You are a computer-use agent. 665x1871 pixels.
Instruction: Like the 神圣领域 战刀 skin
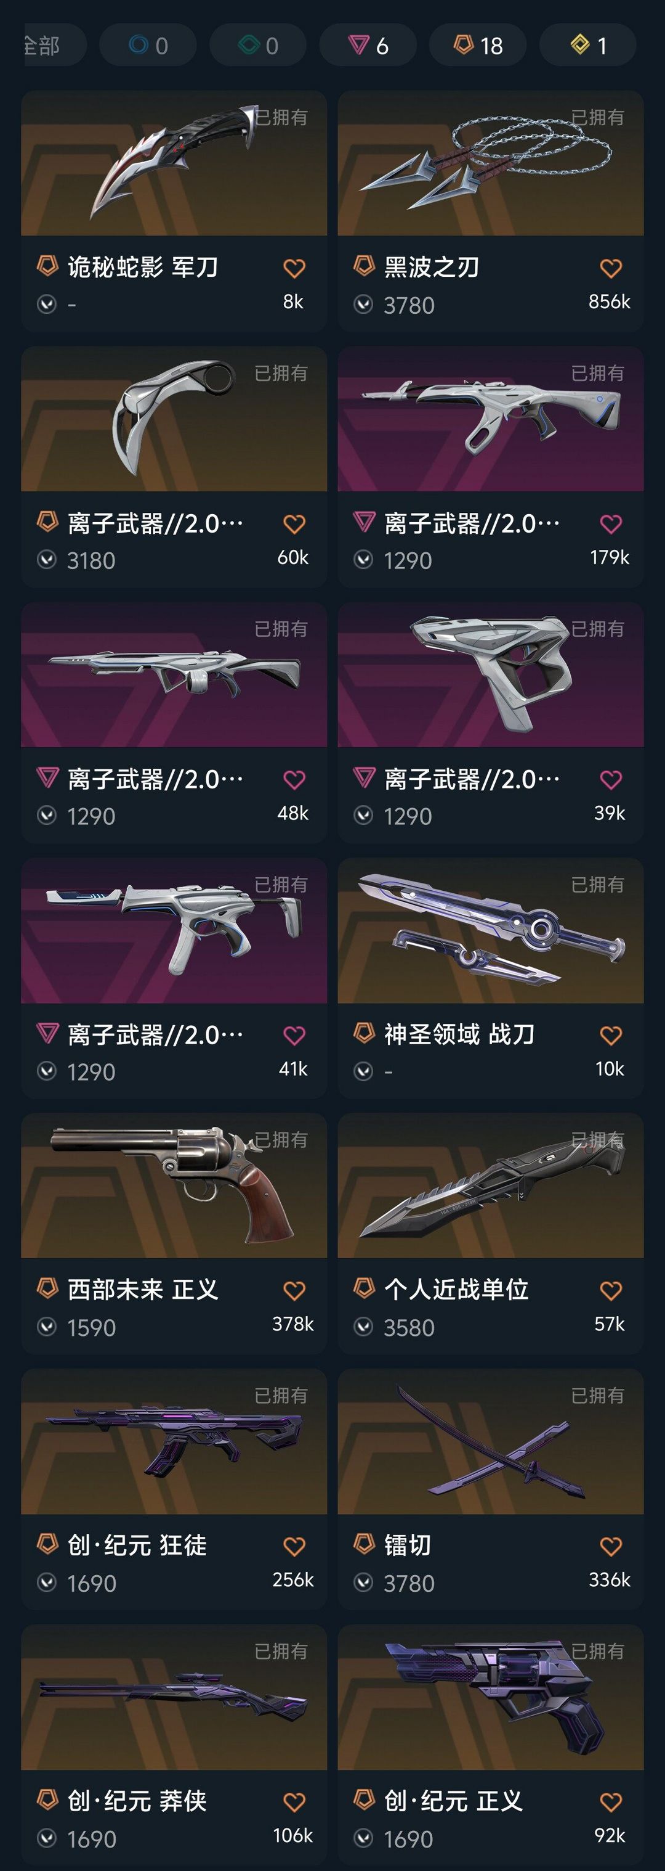pos(611,1036)
